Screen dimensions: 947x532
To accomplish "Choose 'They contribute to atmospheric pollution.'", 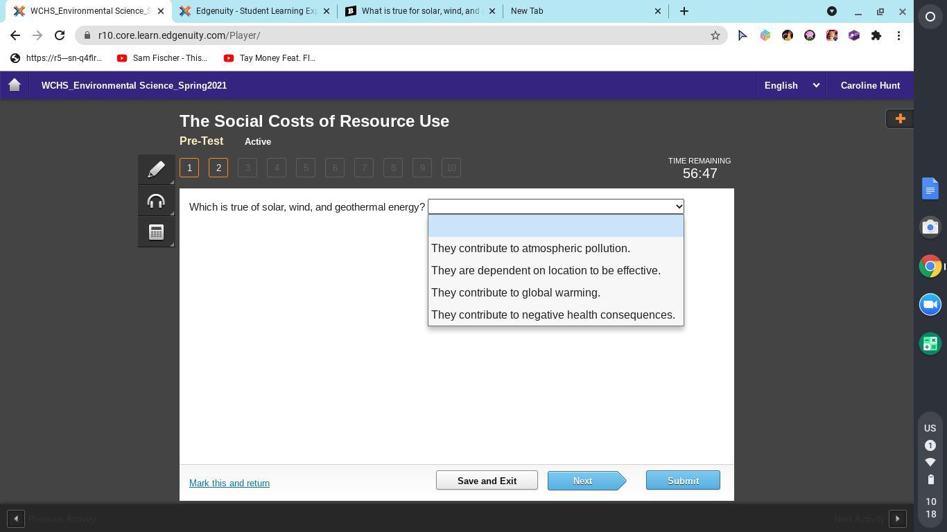I will [556, 248].
